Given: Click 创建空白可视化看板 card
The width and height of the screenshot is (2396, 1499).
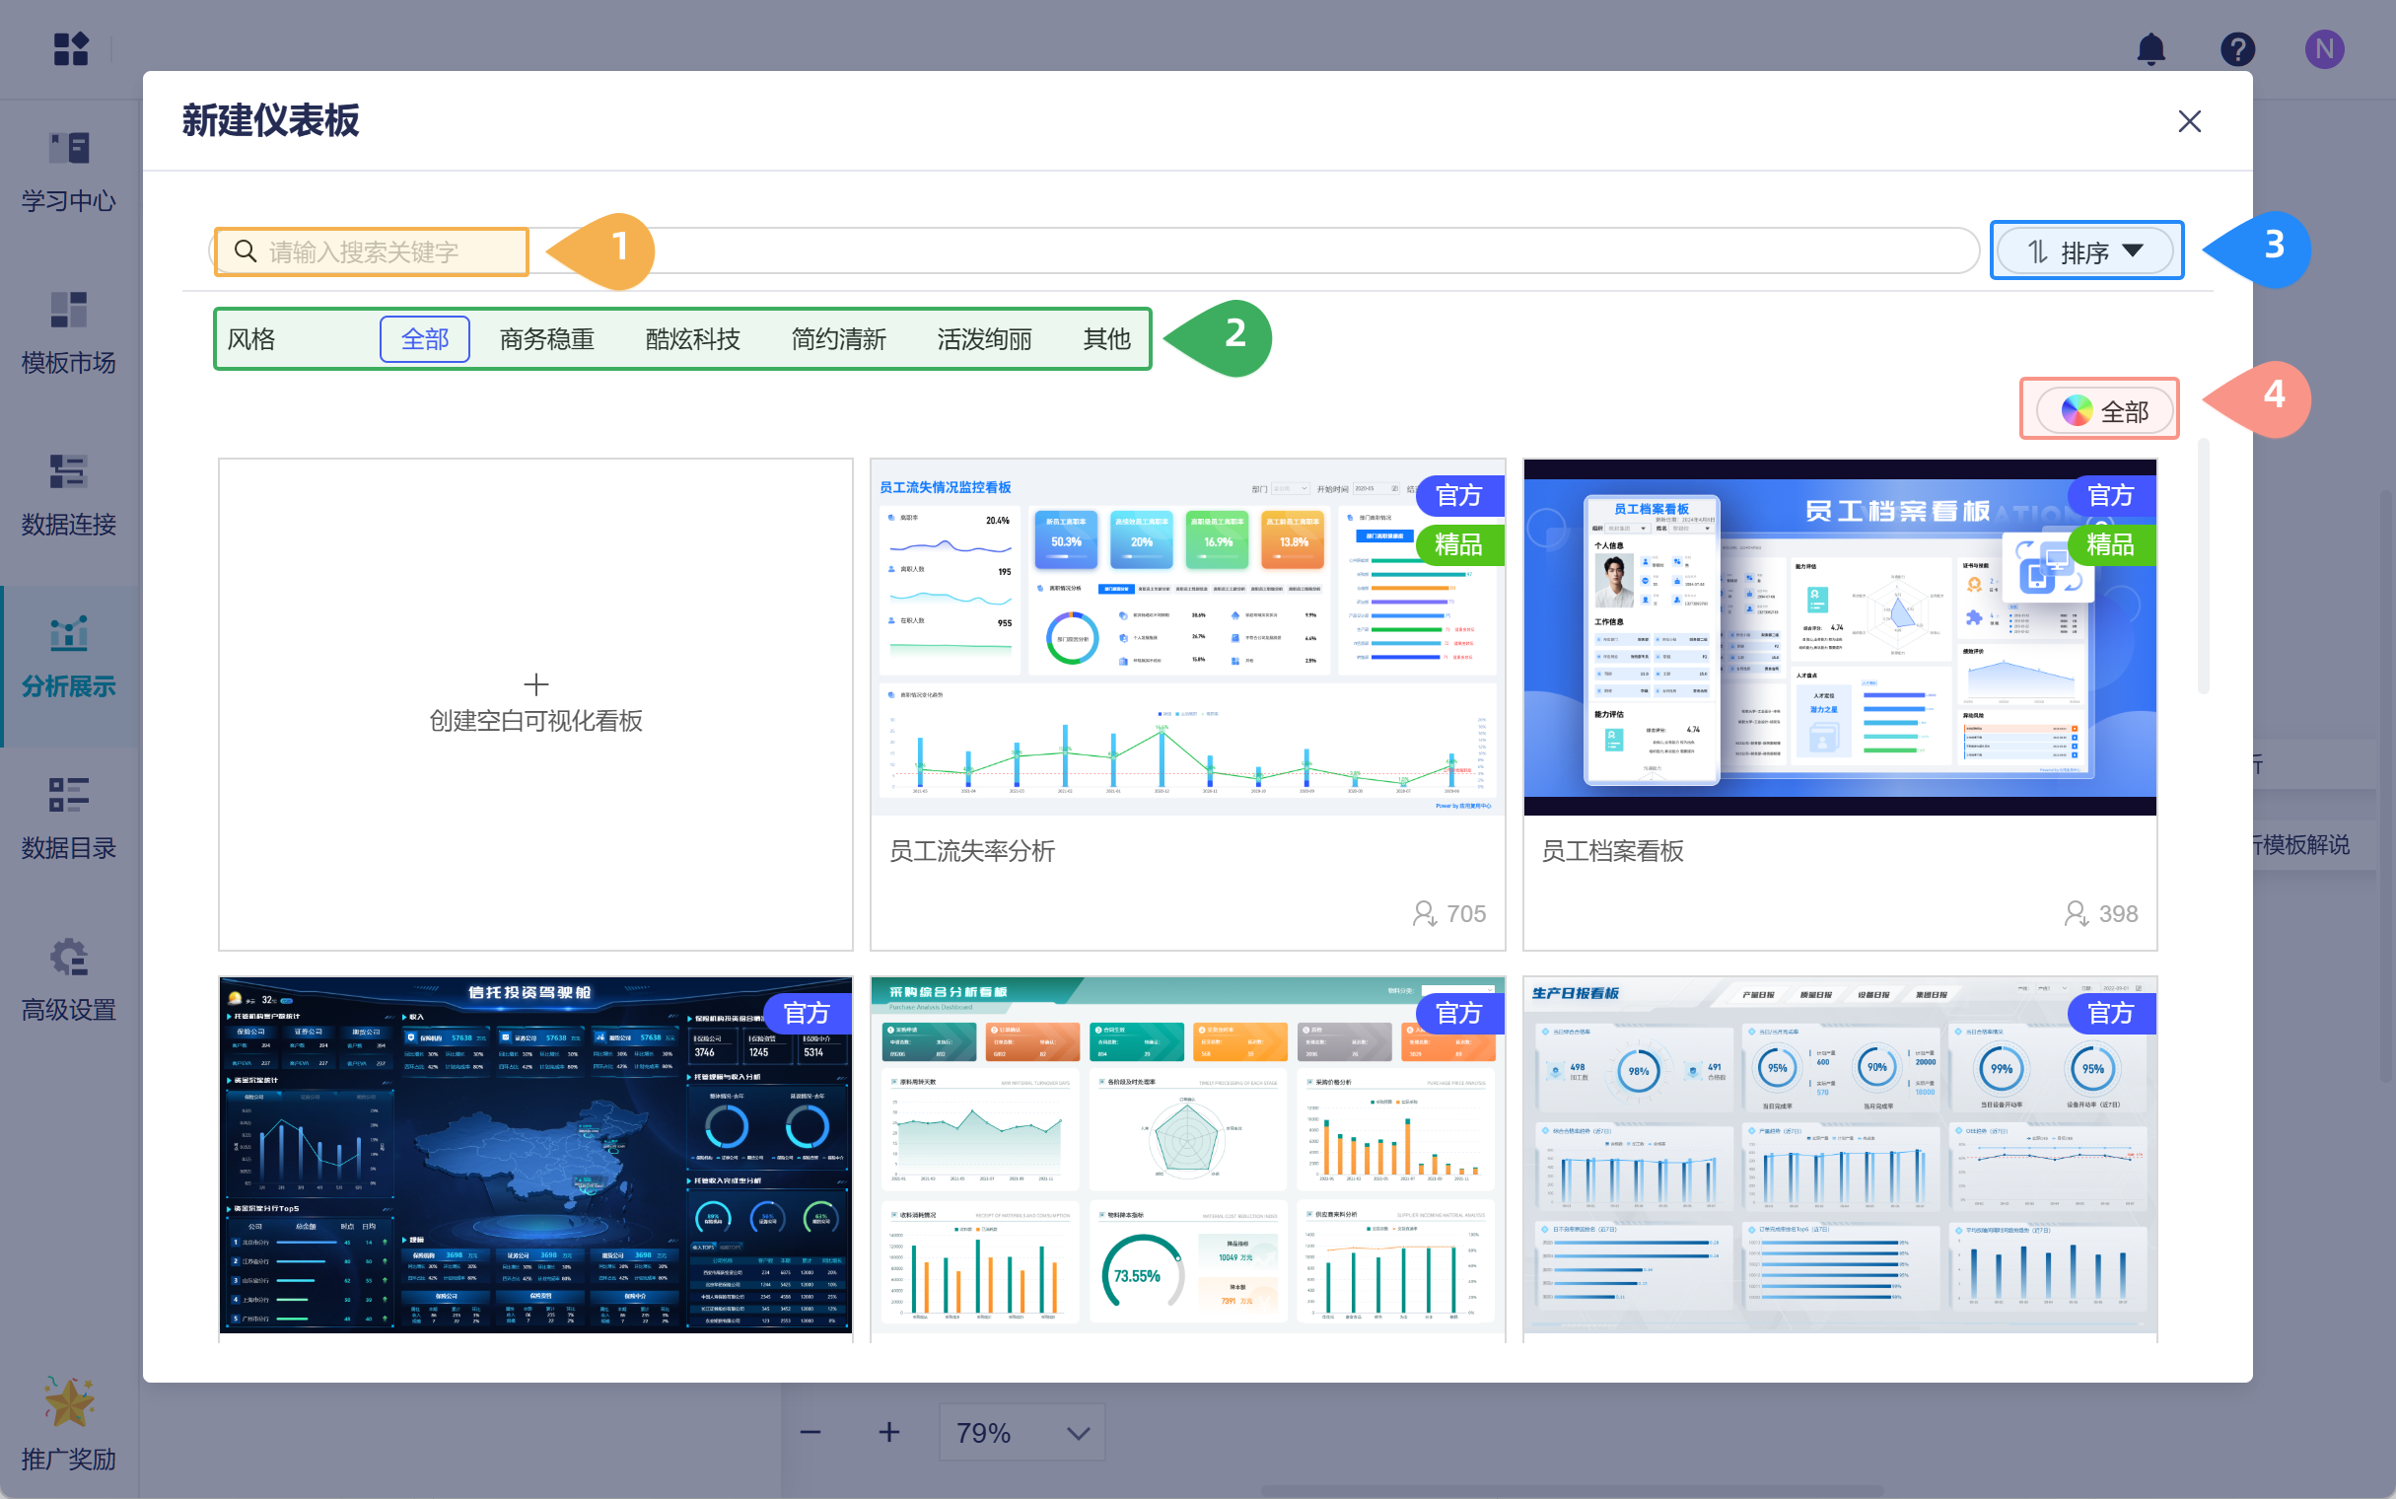Looking at the screenshot, I should click(535, 704).
